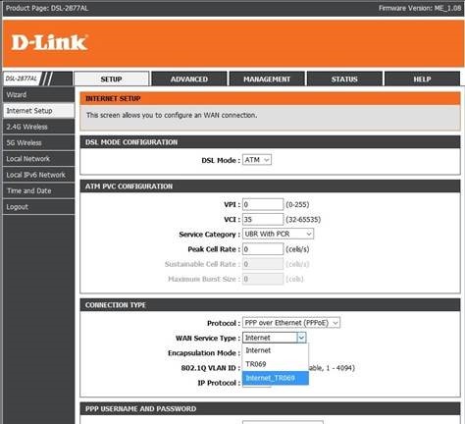
Task: Select TR069 option in WAN Service list
Action: tap(275, 364)
